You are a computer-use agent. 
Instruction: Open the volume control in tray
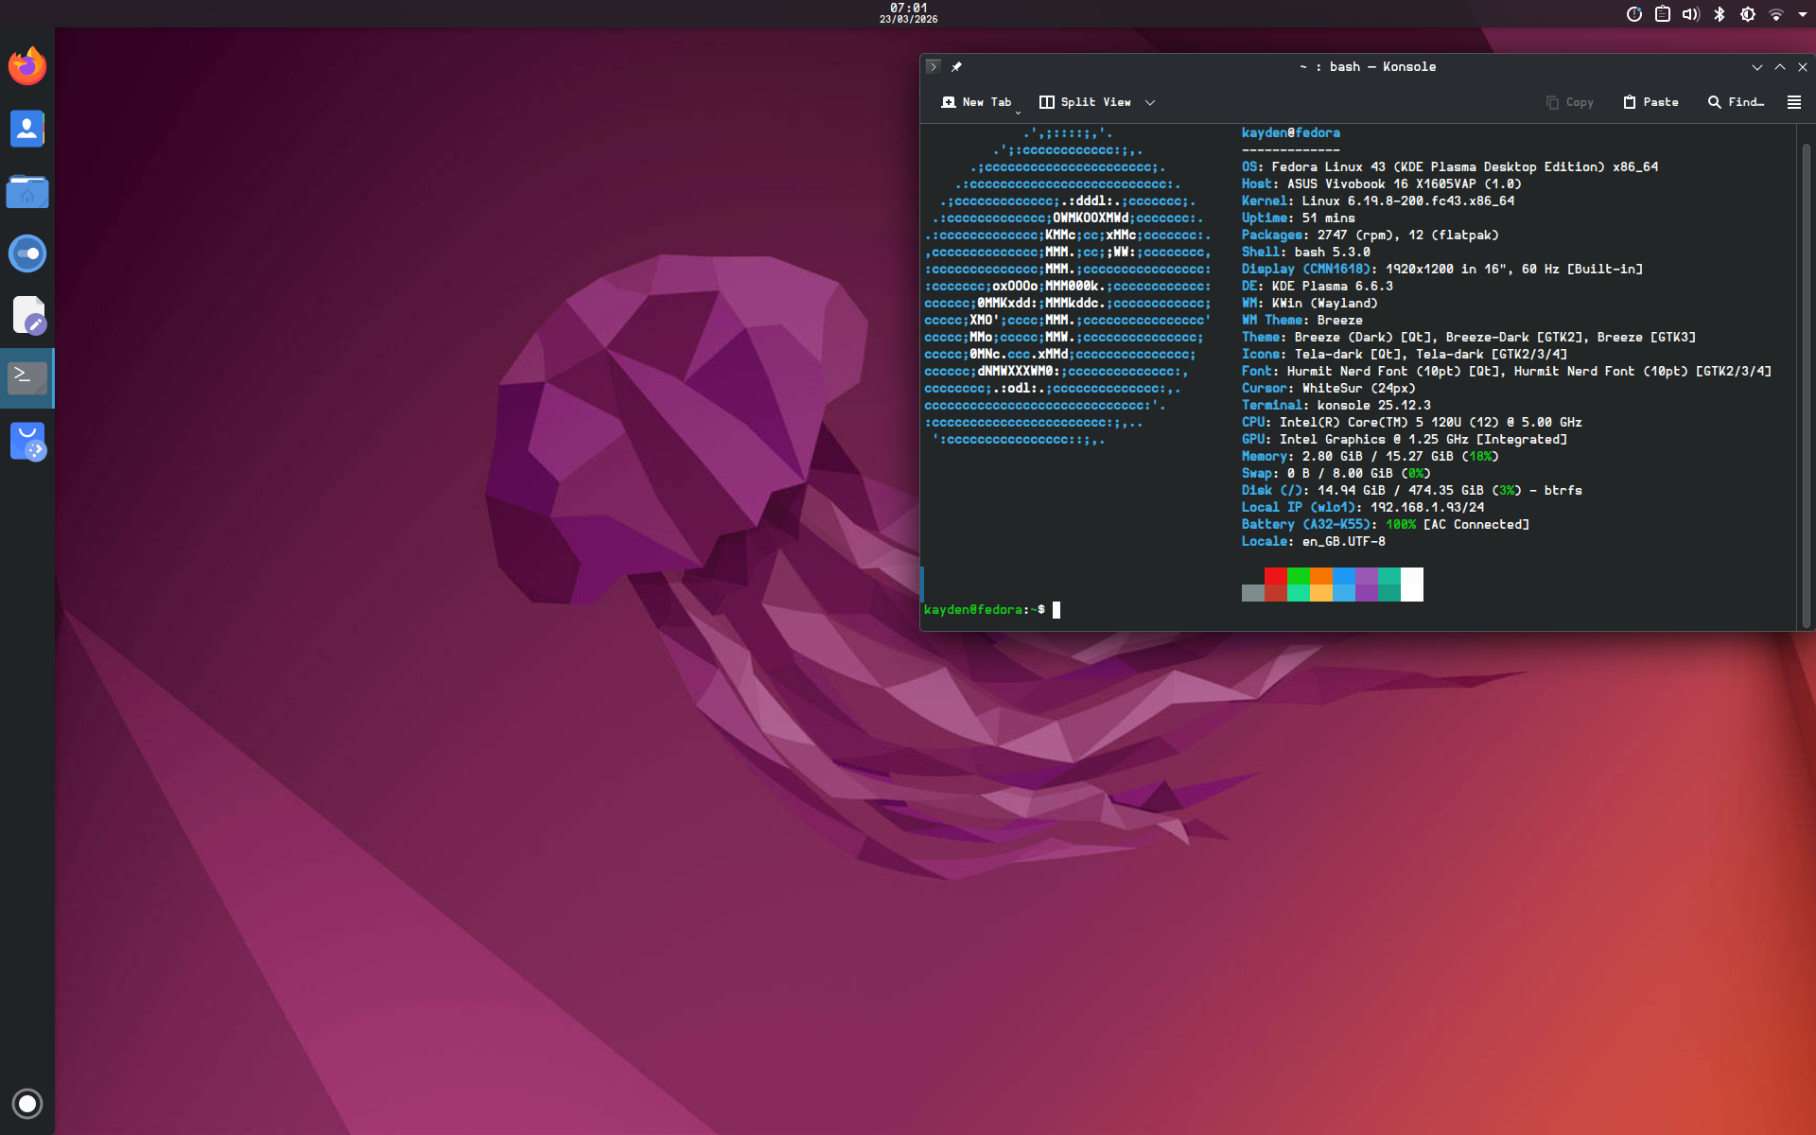[1690, 14]
